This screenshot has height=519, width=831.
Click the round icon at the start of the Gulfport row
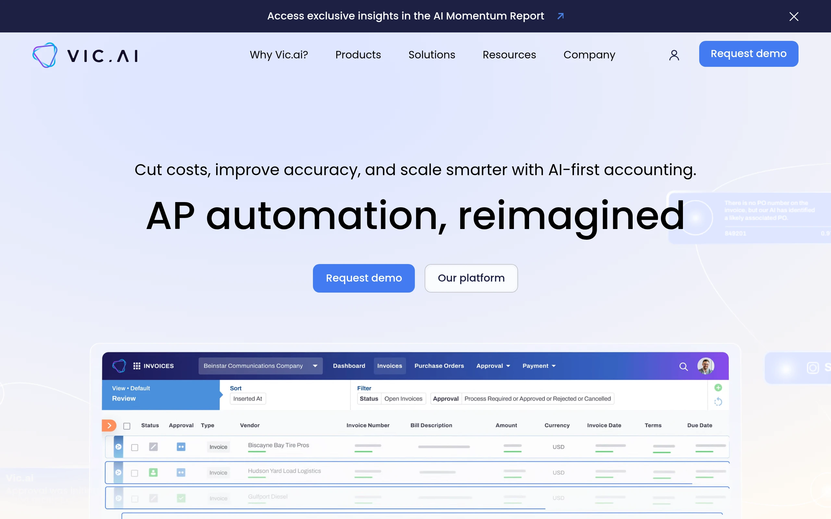[118, 498]
